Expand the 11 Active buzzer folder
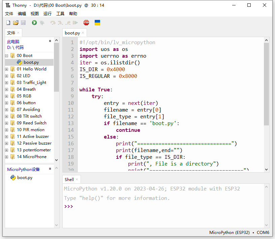The width and height of the screenshot is (275, 239). click(7, 137)
